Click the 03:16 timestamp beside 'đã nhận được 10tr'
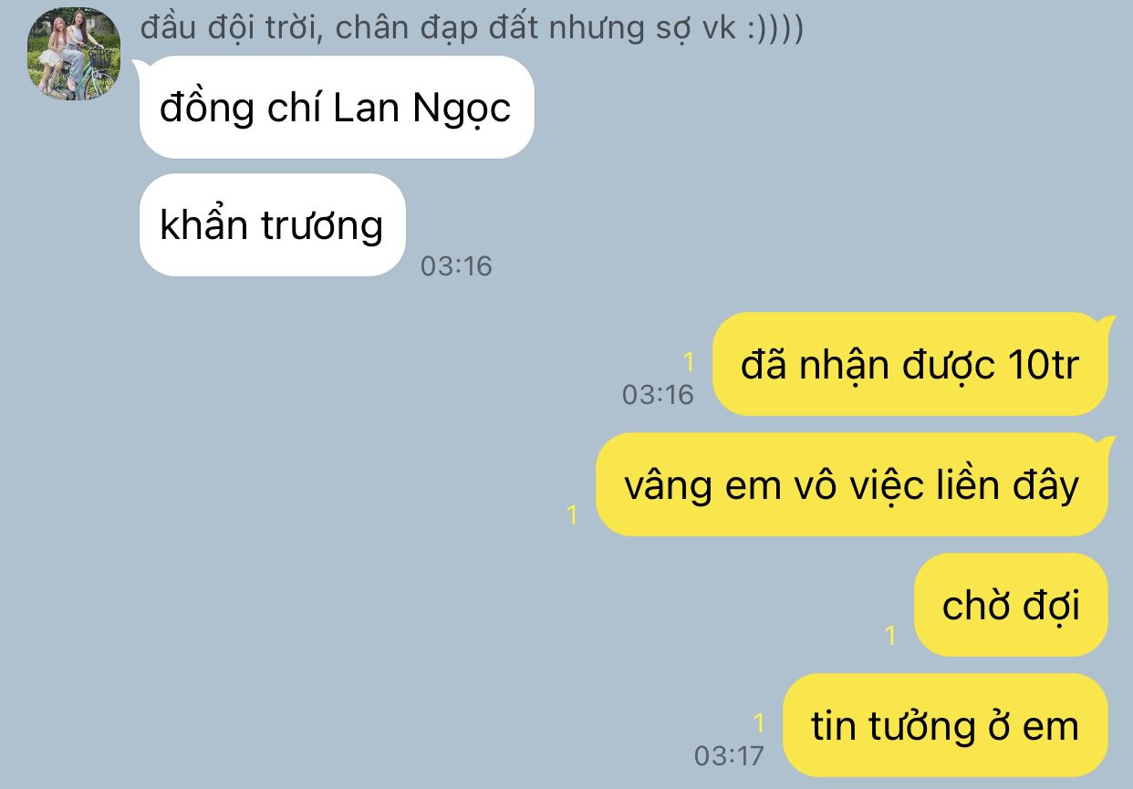1133x789 pixels. click(658, 394)
